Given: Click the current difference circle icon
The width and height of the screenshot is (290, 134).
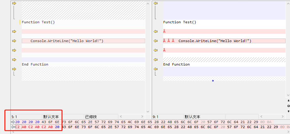Looking at the screenshot, I should point(288,106).
